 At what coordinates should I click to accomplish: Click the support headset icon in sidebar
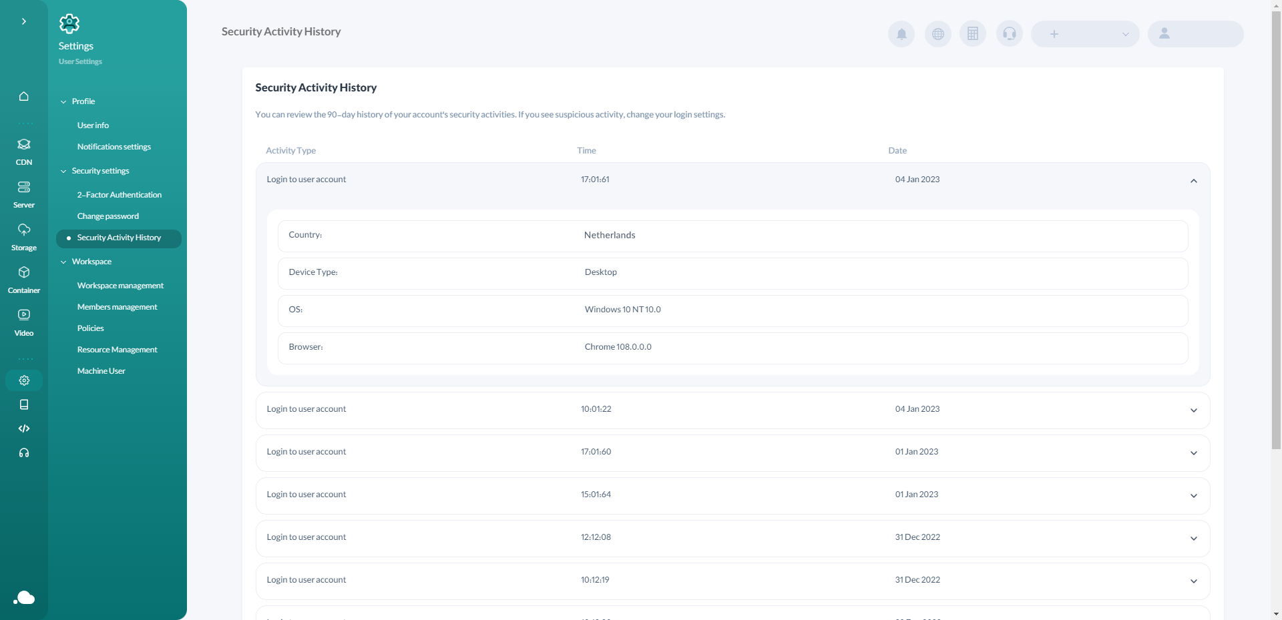[x=24, y=452]
